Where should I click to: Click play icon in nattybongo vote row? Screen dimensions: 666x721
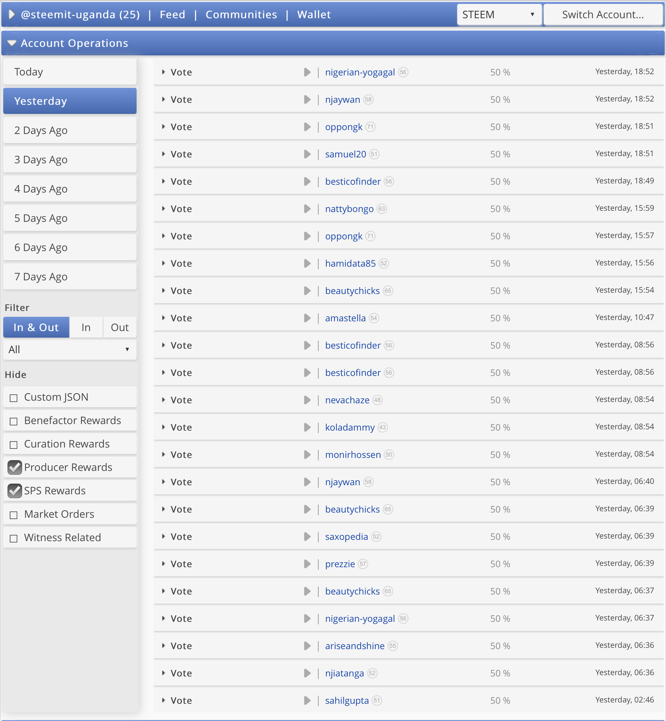307,209
